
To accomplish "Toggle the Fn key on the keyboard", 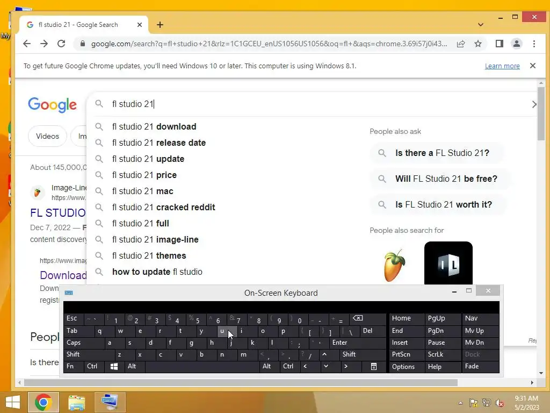I will tap(74, 366).
